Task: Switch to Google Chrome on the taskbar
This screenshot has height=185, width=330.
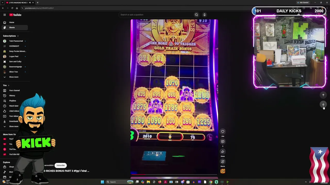Action: click(211, 182)
